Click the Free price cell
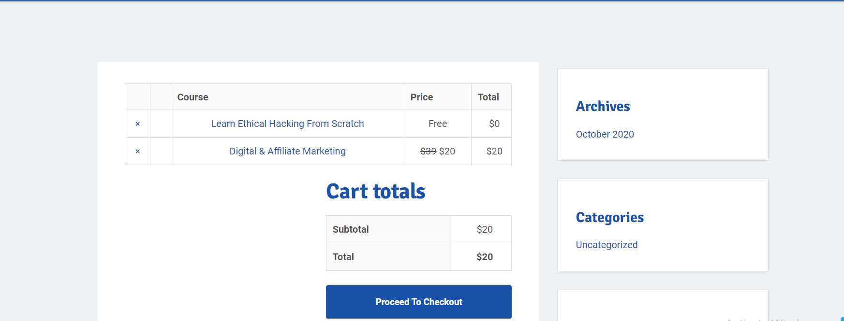This screenshot has width=844, height=321. (438, 124)
